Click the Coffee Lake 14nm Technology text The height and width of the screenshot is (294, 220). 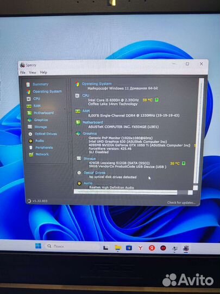[113, 104]
